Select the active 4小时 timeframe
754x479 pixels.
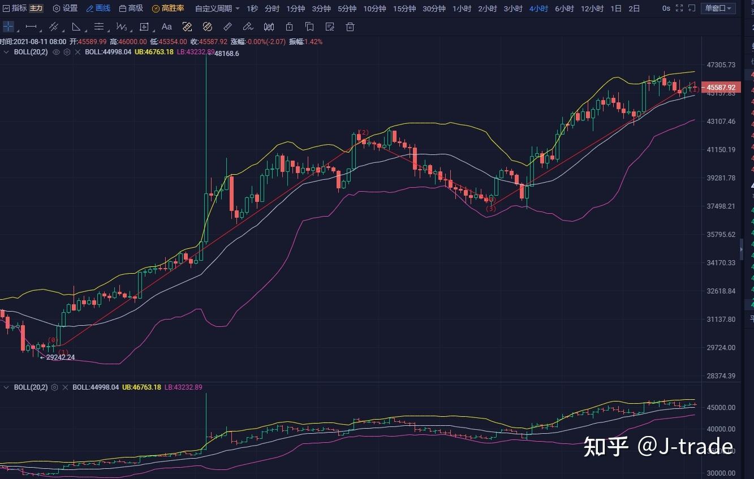click(538, 8)
